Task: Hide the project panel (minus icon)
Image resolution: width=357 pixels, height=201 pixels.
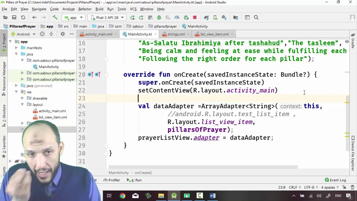Action: pyautogui.click(x=72, y=34)
